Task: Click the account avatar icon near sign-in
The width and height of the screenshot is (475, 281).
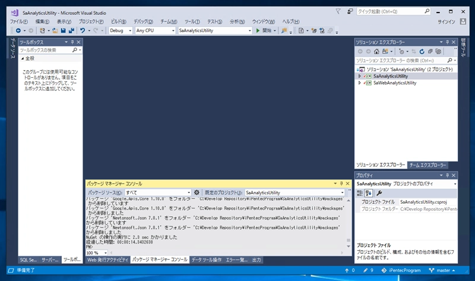Action: pos(463,21)
